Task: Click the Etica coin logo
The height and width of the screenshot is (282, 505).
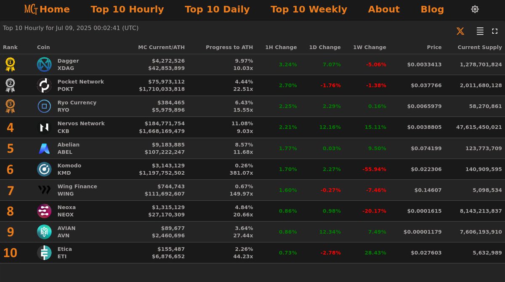Action: [x=44, y=253]
